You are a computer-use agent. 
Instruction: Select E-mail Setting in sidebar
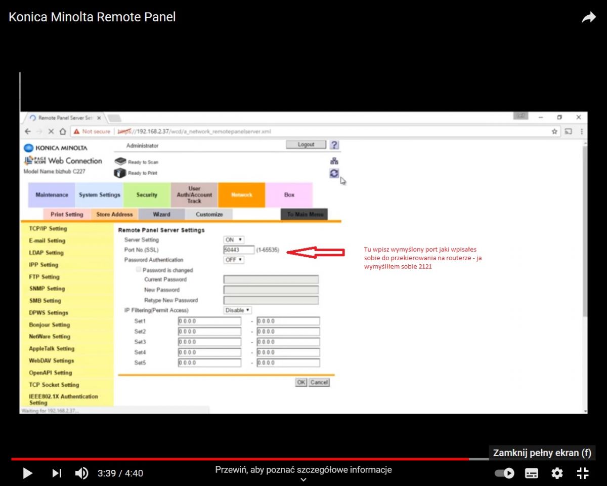47,241
